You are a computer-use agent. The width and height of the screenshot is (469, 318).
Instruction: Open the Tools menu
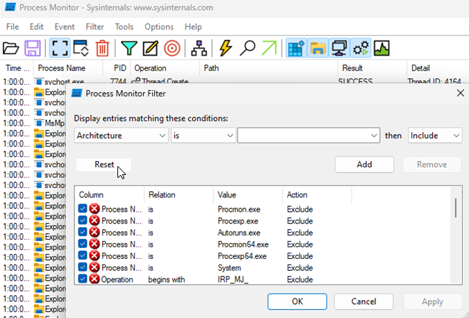coord(124,26)
